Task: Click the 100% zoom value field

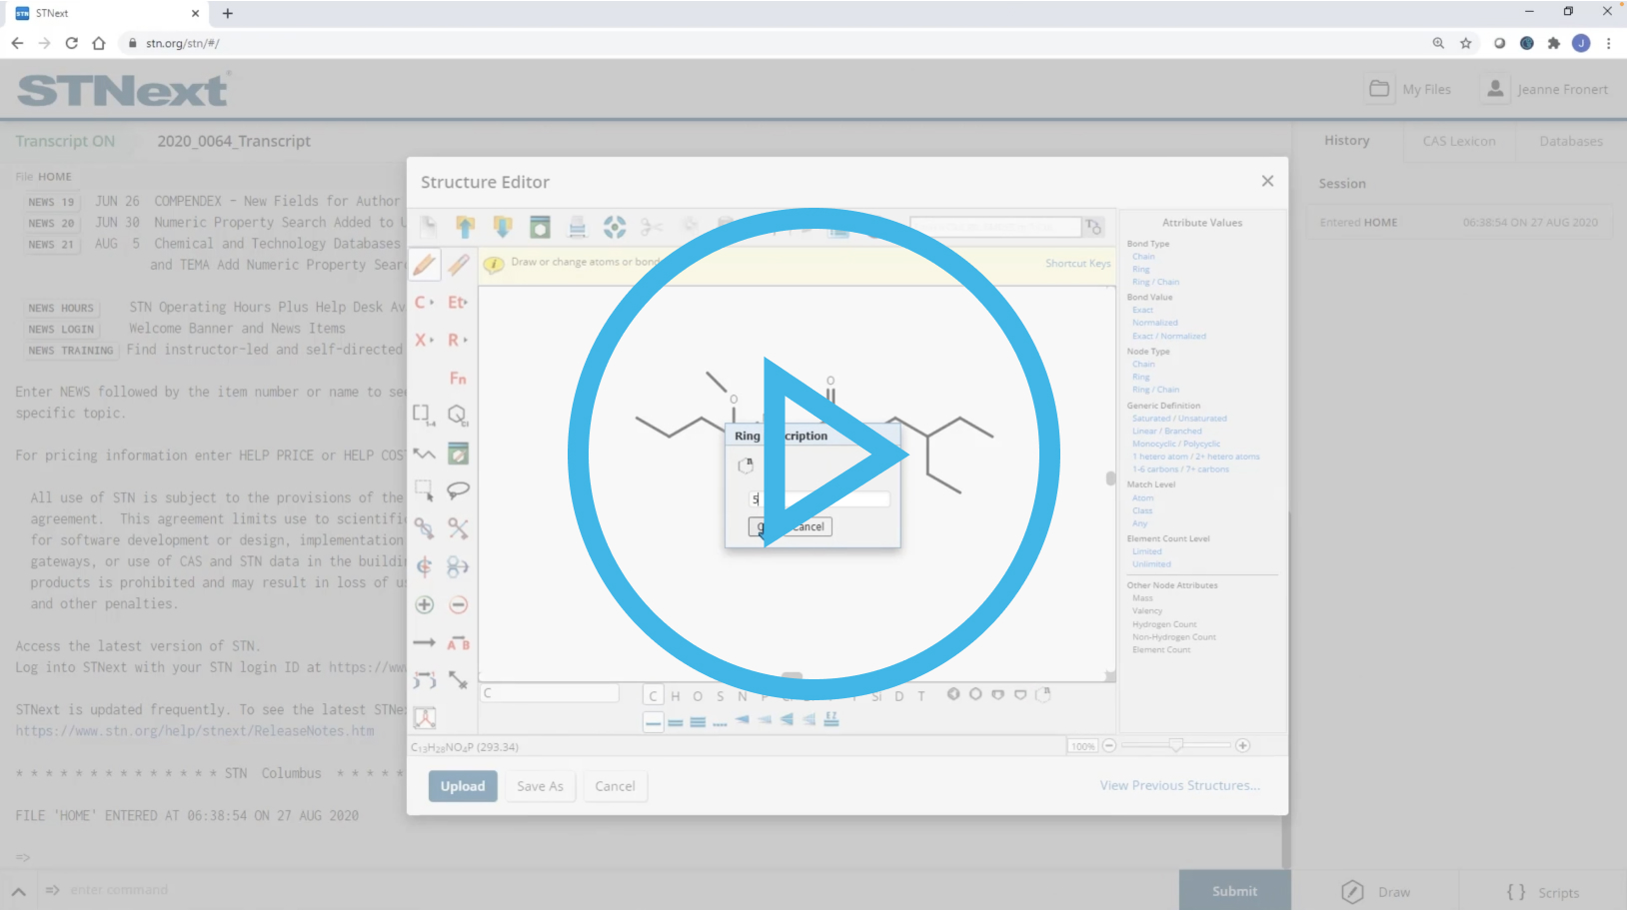Action: 1082,746
